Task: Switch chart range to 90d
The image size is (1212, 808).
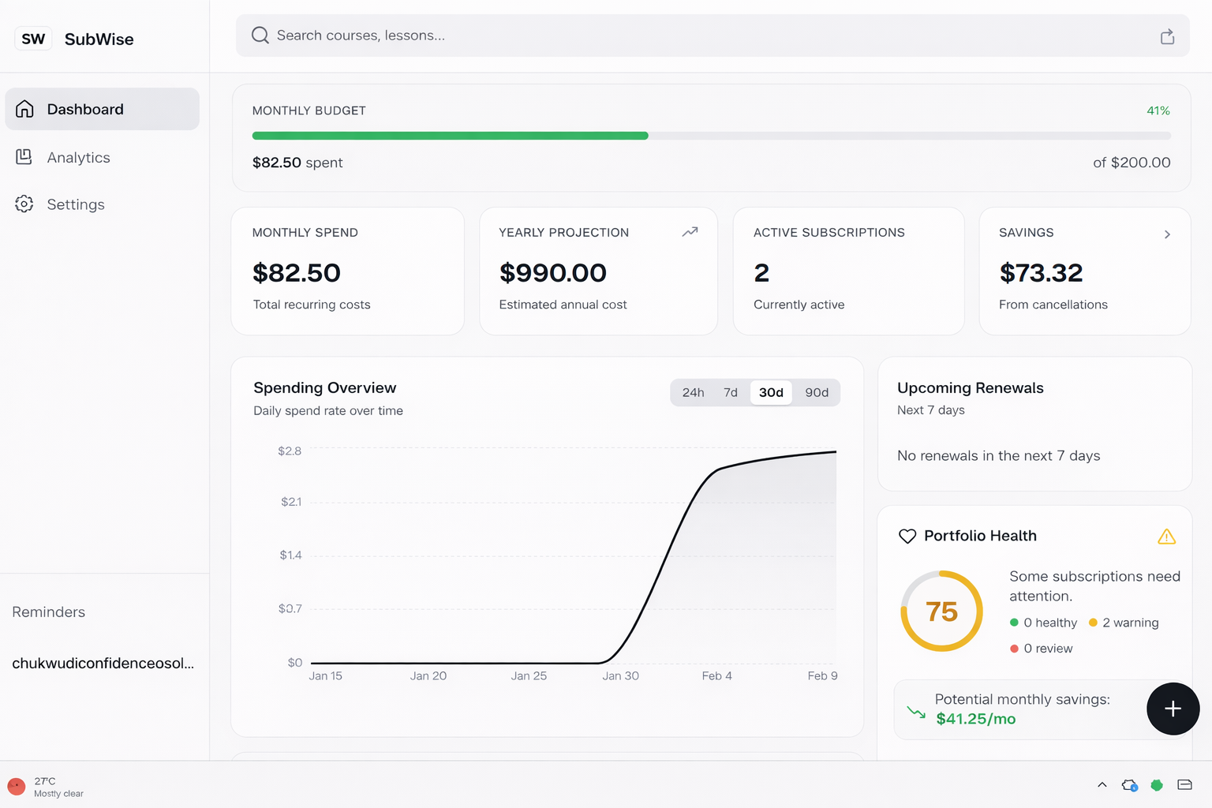Action: [816, 392]
